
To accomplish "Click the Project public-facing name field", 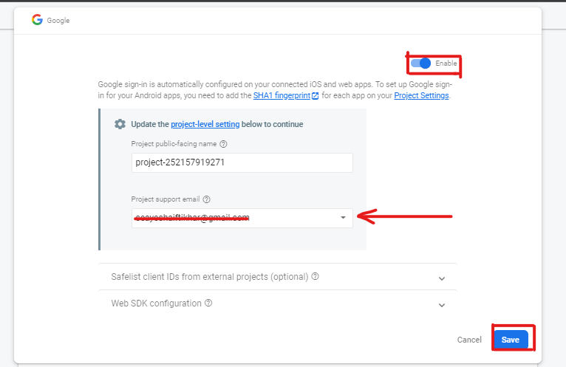I will [242, 162].
